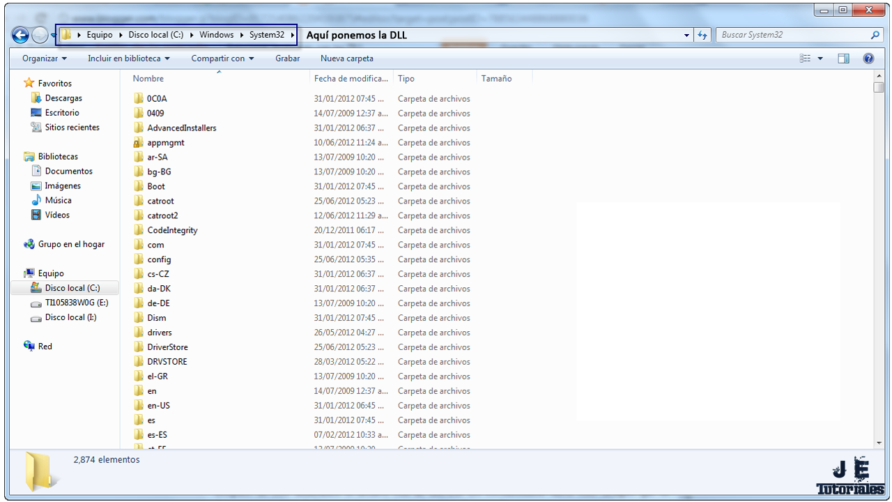The height and width of the screenshot is (502, 892).
Task: Open Imágenes library in sidebar
Action: tap(63, 186)
